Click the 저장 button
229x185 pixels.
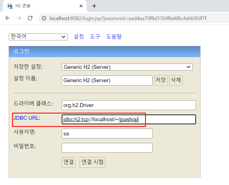pos(161,81)
